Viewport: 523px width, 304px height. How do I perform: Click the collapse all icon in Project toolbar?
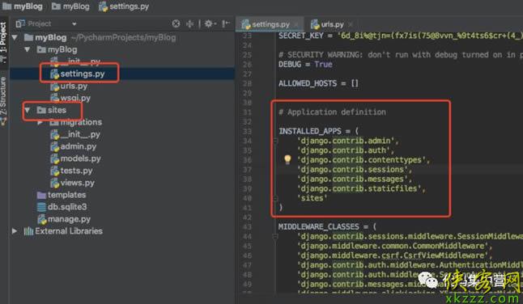[189, 23]
